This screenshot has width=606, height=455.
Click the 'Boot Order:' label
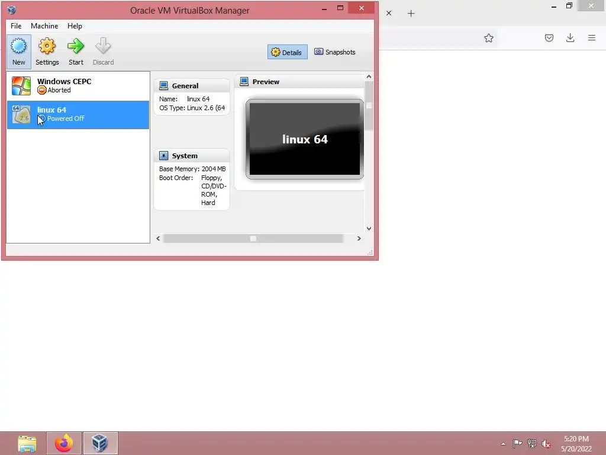[176, 178]
